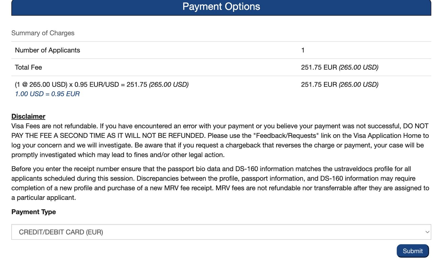Select the Summary of Charges heading
This screenshot has width=440, height=265.
pos(43,33)
